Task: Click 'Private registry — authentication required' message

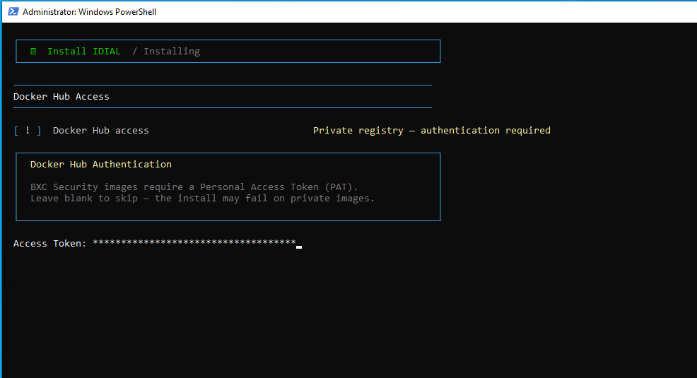Action: click(x=432, y=130)
